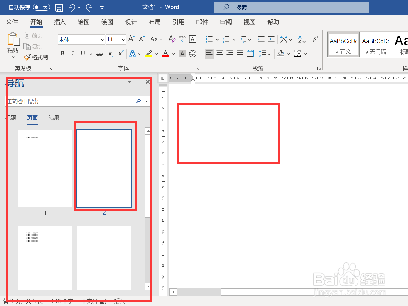Open the borders dropdown arrow
The width and height of the screenshot is (408, 306).
point(305,54)
